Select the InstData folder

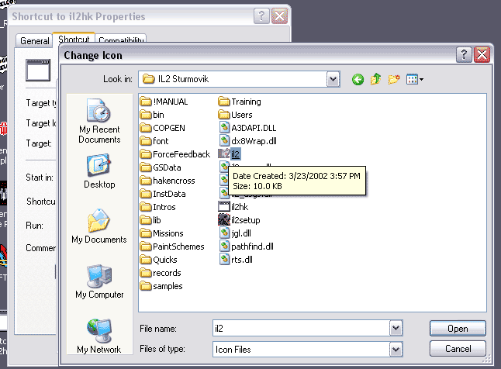(x=163, y=194)
